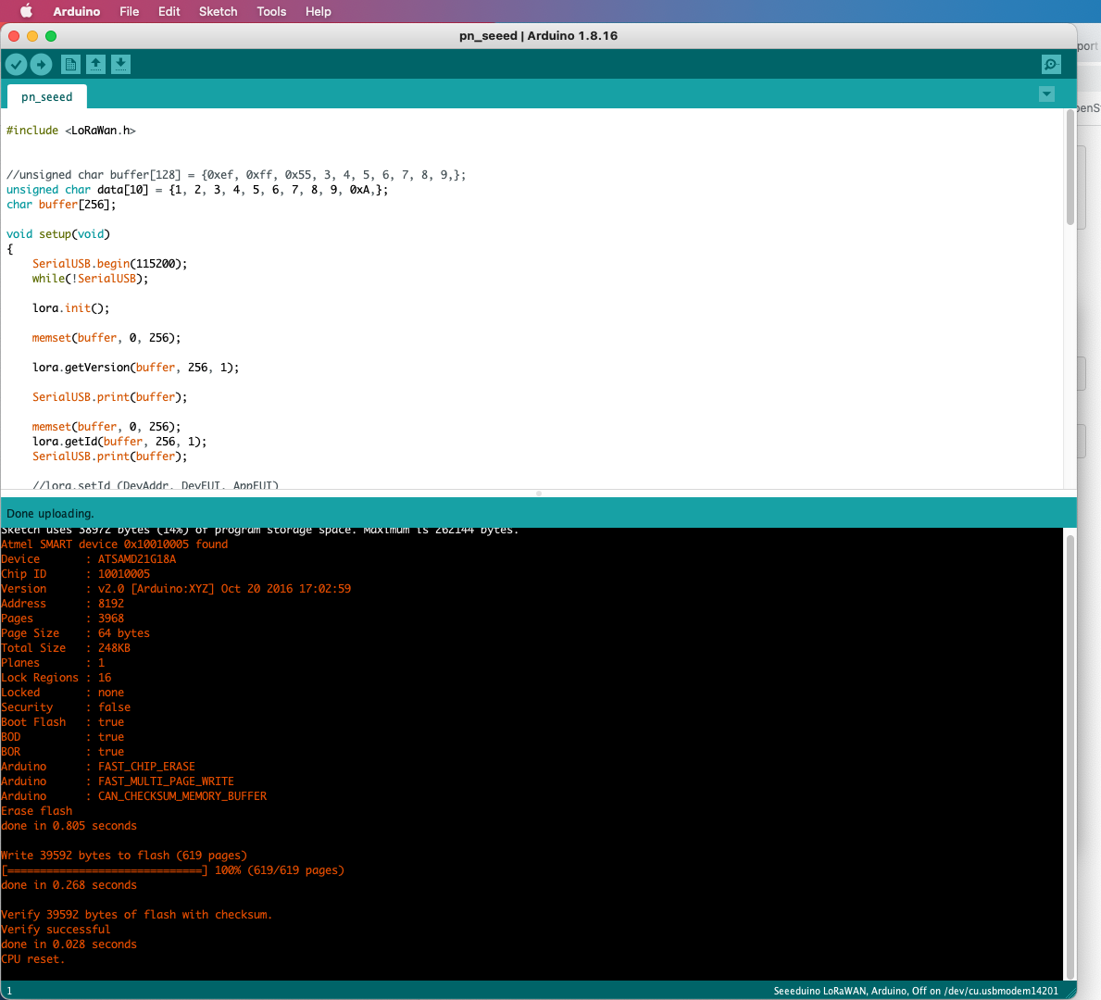
Task: Select the pn_seeed sketch tab
Action: click(47, 96)
